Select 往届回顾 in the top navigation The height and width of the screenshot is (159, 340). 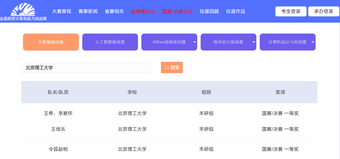pos(209,12)
